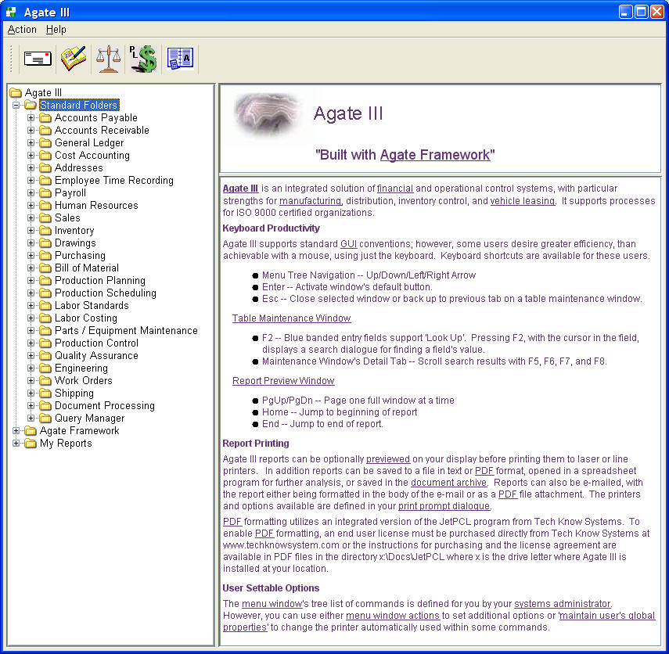The image size is (669, 654).
Task: Click the envelope mail toolbar icon
Action: (38, 59)
